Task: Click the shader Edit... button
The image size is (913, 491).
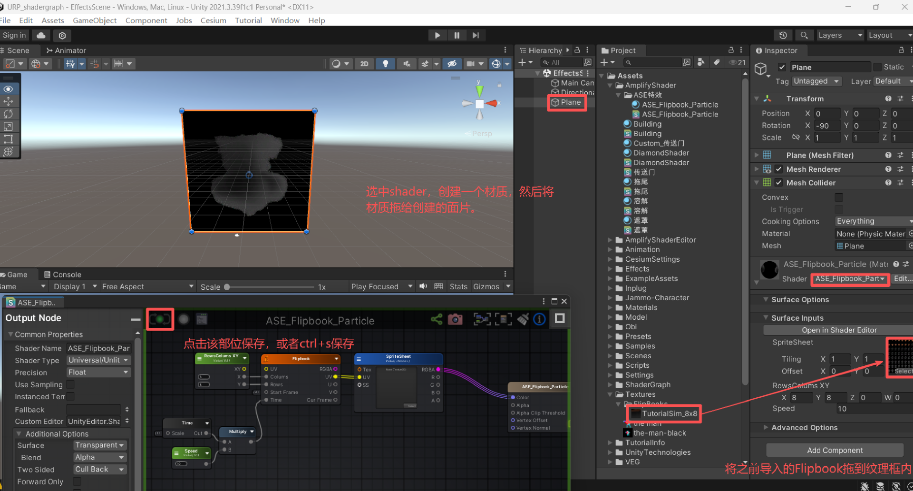Action: click(902, 279)
